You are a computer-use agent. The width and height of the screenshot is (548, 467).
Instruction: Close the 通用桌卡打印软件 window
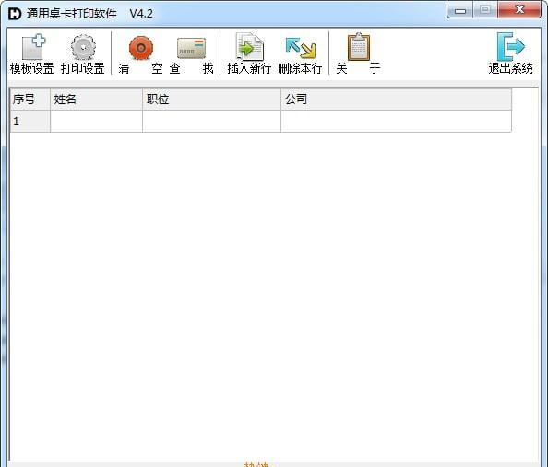point(519,10)
